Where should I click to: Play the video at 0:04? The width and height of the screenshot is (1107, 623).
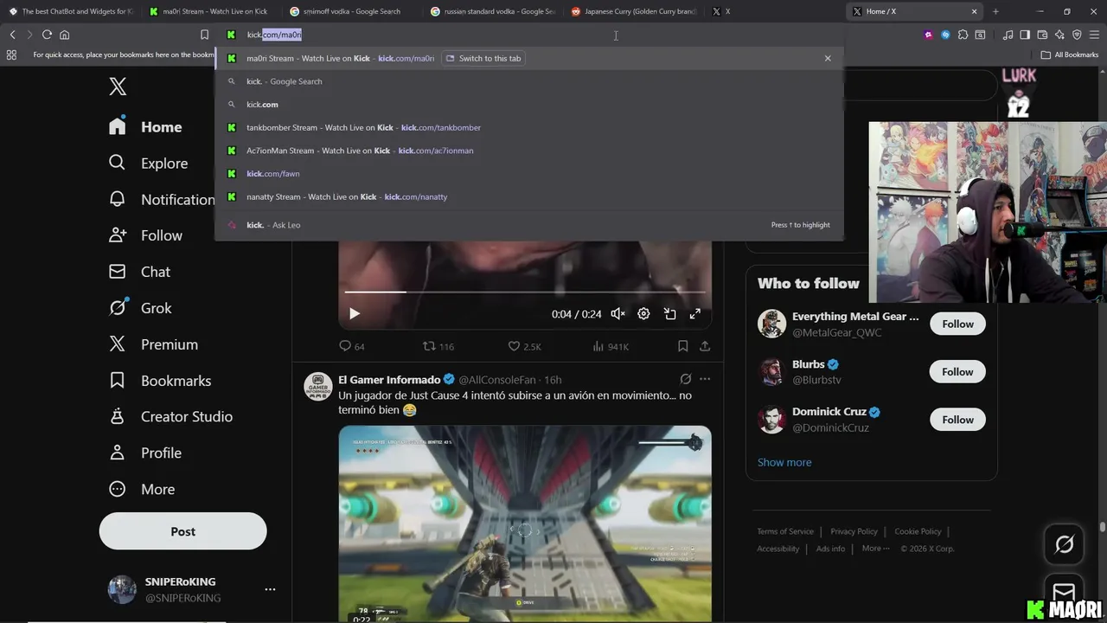(x=354, y=314)
